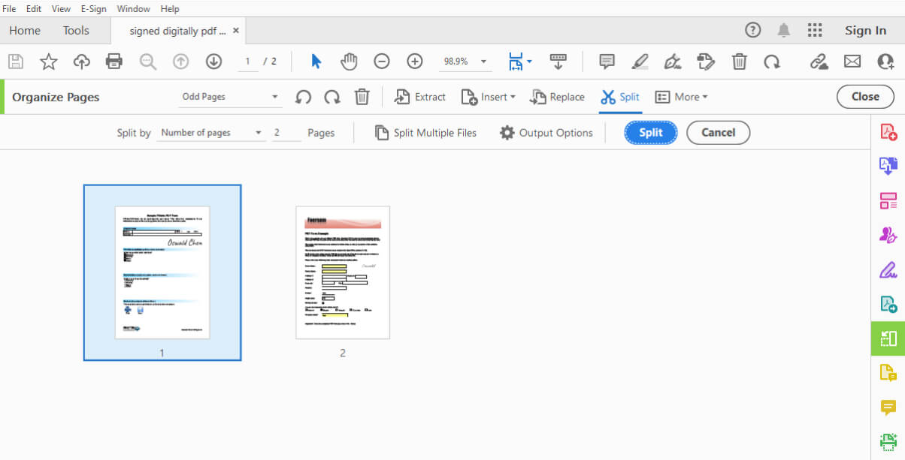Select page 2 thumbnail
The height and width of the screenshot is (460, 905).
tap(343, 272)
